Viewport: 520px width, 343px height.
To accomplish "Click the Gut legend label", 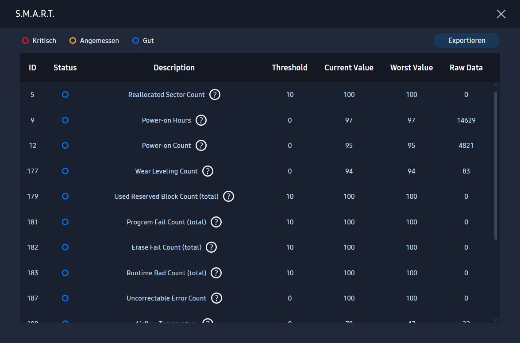I will point(148,40).
